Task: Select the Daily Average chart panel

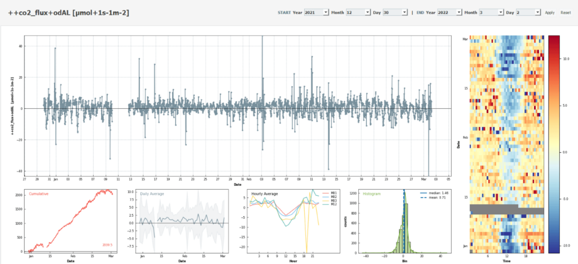Action: point(182,221)
